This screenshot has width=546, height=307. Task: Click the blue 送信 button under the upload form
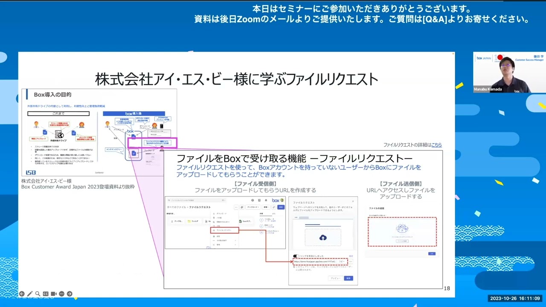(432, 254)
